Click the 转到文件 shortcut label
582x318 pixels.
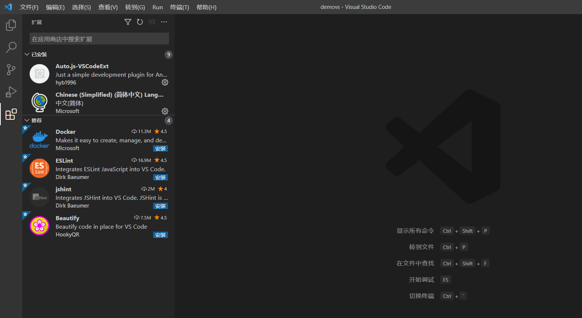pyautogui.click(x=421, y=247)
